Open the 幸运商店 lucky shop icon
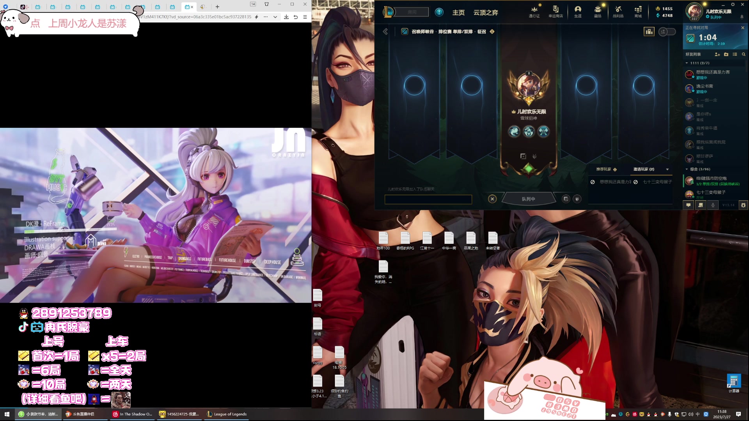Image resolution: width=749 pixels, height=421 pixels. tap(556, 11)
